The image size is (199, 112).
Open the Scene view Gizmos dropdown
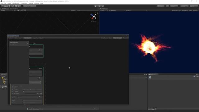click(73, 10)
